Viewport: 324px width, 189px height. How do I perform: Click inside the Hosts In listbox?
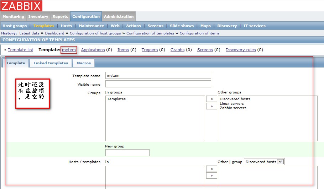tap(155, 178)
